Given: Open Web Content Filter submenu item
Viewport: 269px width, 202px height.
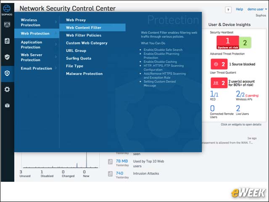Looking at the screenshot, I should tap(92, 27).
